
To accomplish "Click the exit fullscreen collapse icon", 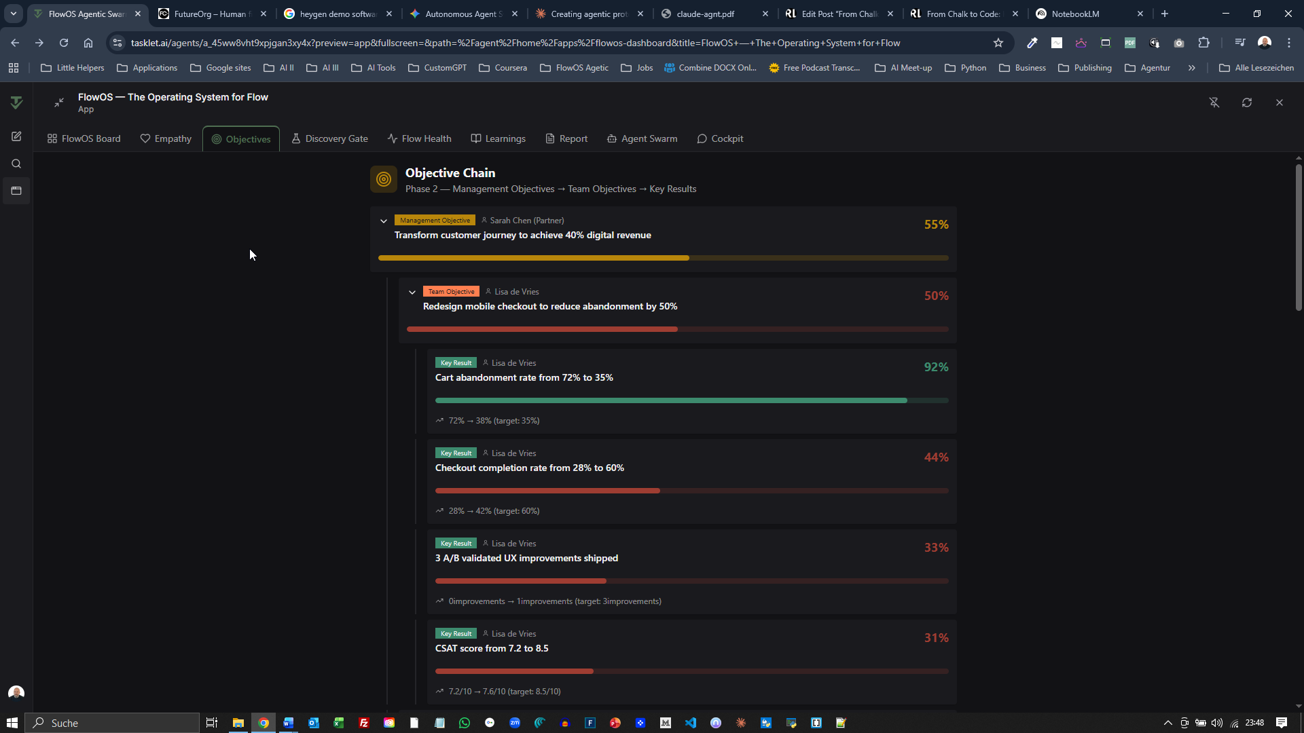I will point(59,102).
